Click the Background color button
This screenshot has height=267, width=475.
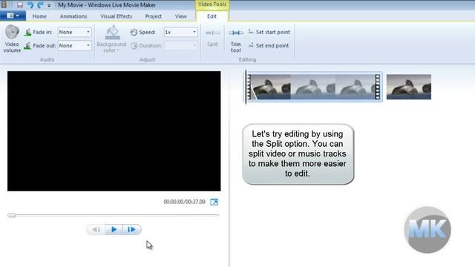pos(111,39)
